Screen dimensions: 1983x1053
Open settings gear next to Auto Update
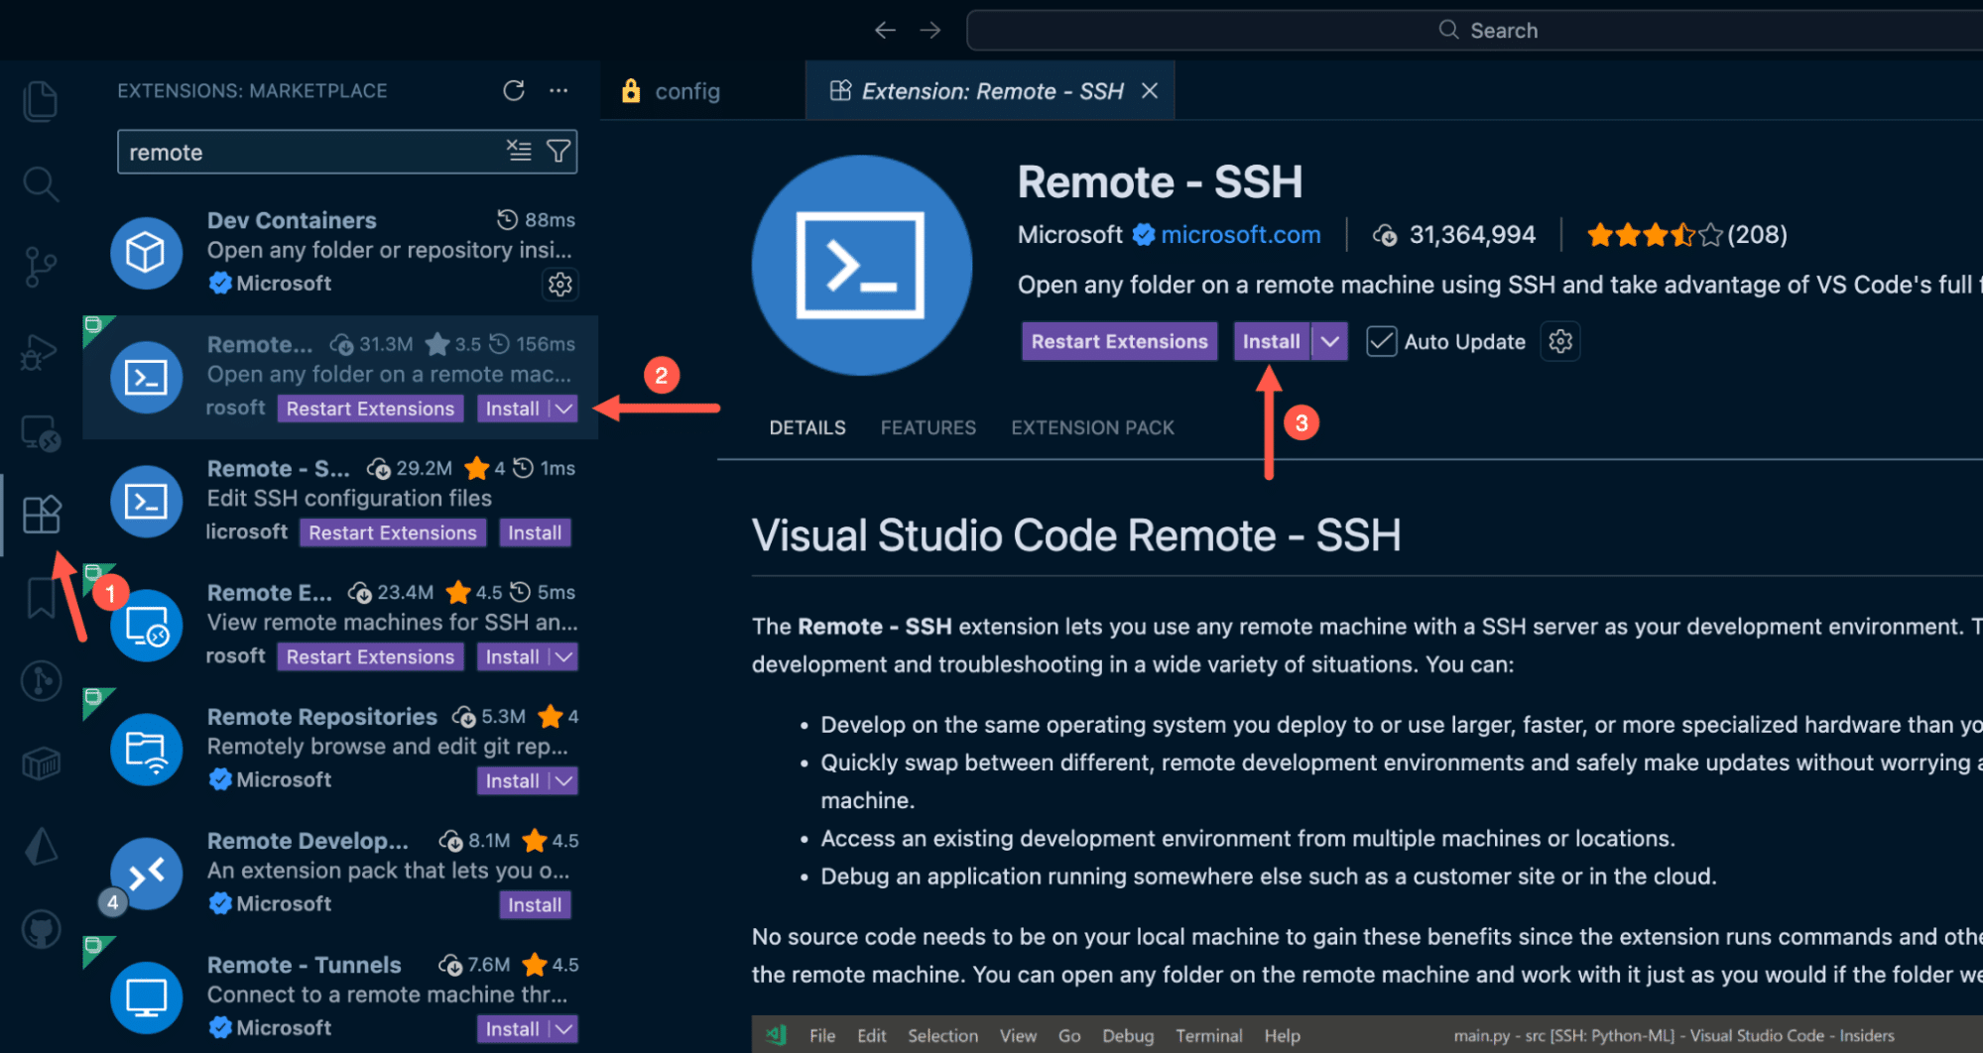1559,341
